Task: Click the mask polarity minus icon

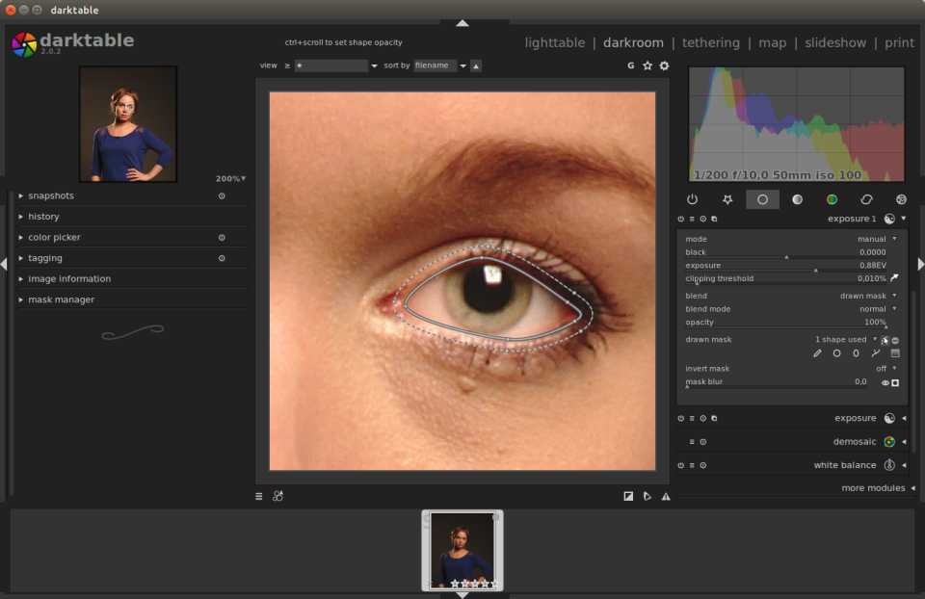Action: pyautogui.click(x=895, y=340)
